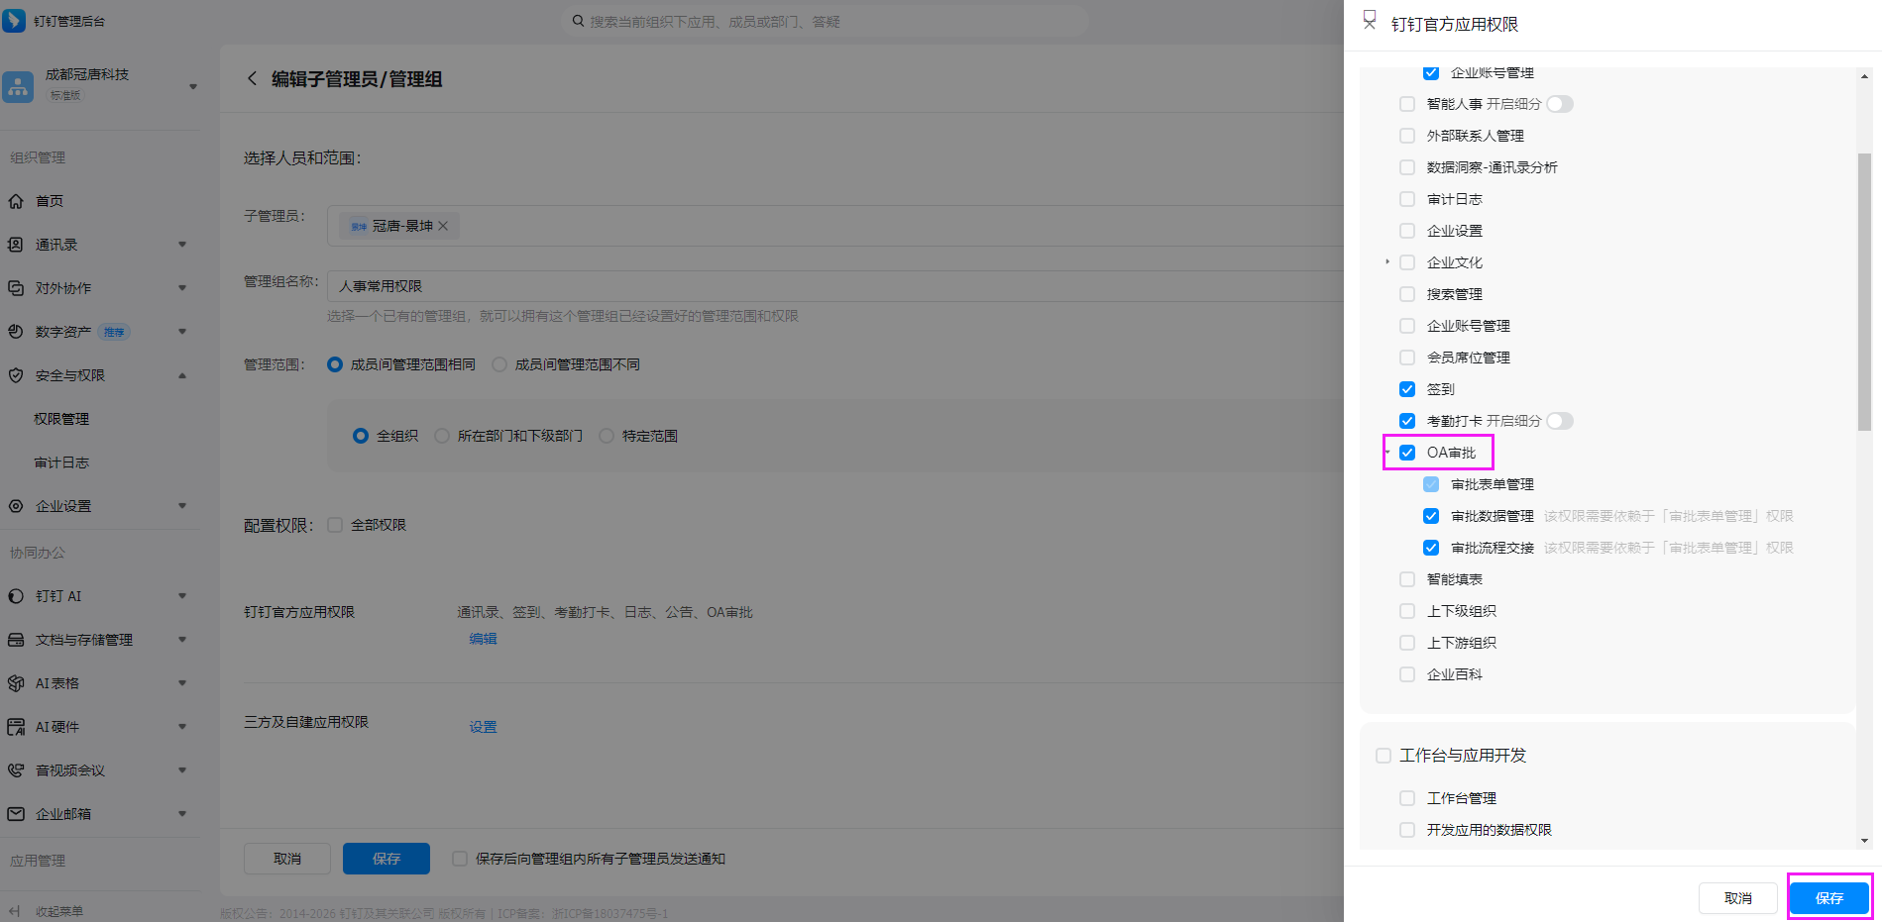
Task: Click 保存 on the edit page footer
Action: (x=387, y=859)
